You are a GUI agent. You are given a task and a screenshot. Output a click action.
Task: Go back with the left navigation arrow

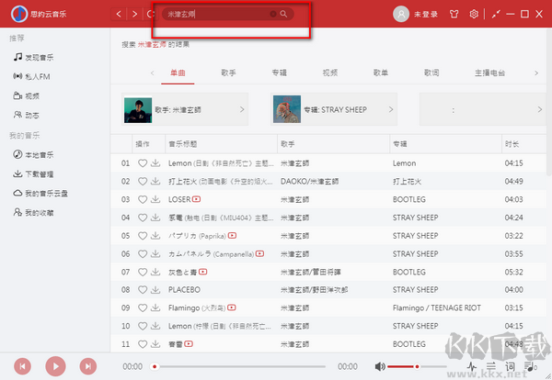coord(119,15)
